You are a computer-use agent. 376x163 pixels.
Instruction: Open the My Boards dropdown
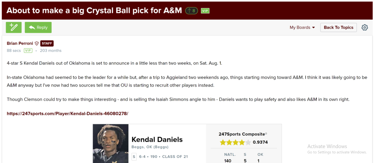point(302,27)
